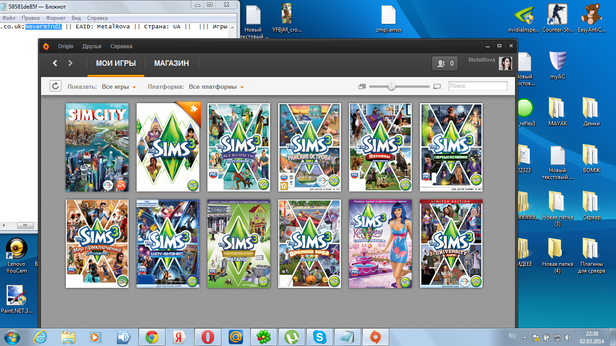Switch to the МАГАЗИН tab
The height and width of the screenshot is (346, 616).
click(171, 64)
